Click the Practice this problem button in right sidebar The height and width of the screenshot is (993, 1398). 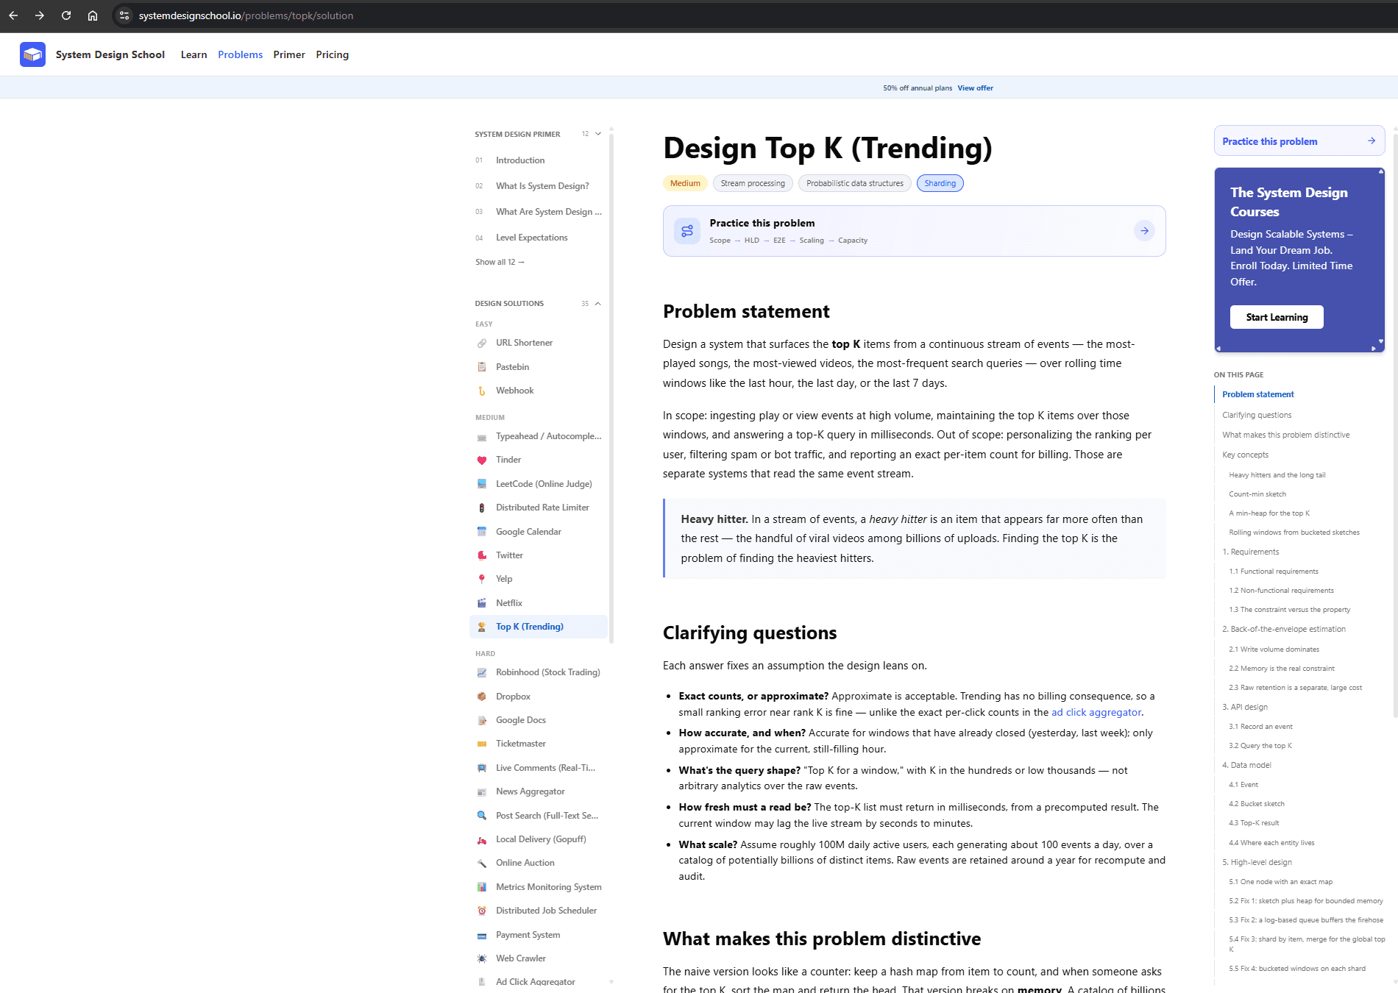click(1299, 141)
